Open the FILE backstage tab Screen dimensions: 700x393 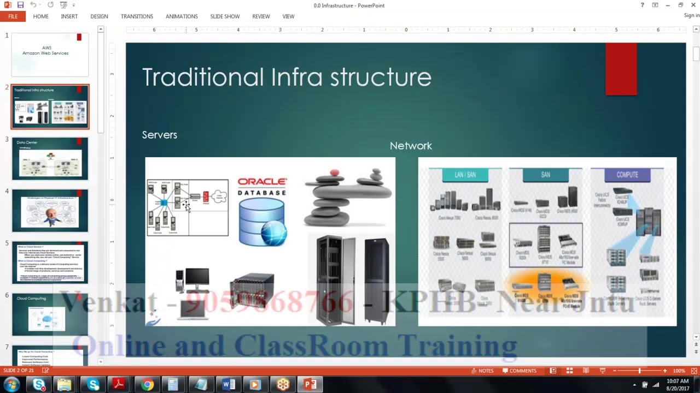point(13,16)
